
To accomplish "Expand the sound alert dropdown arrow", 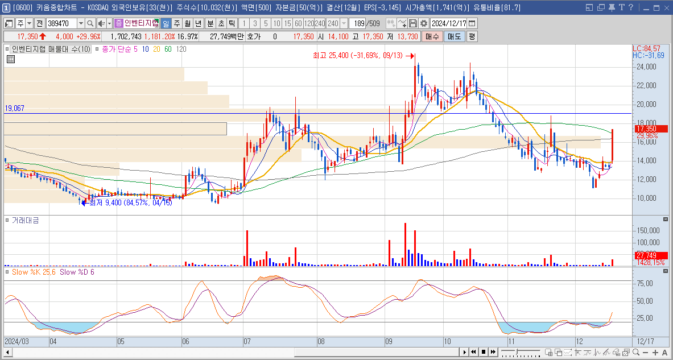I will 109,23.
